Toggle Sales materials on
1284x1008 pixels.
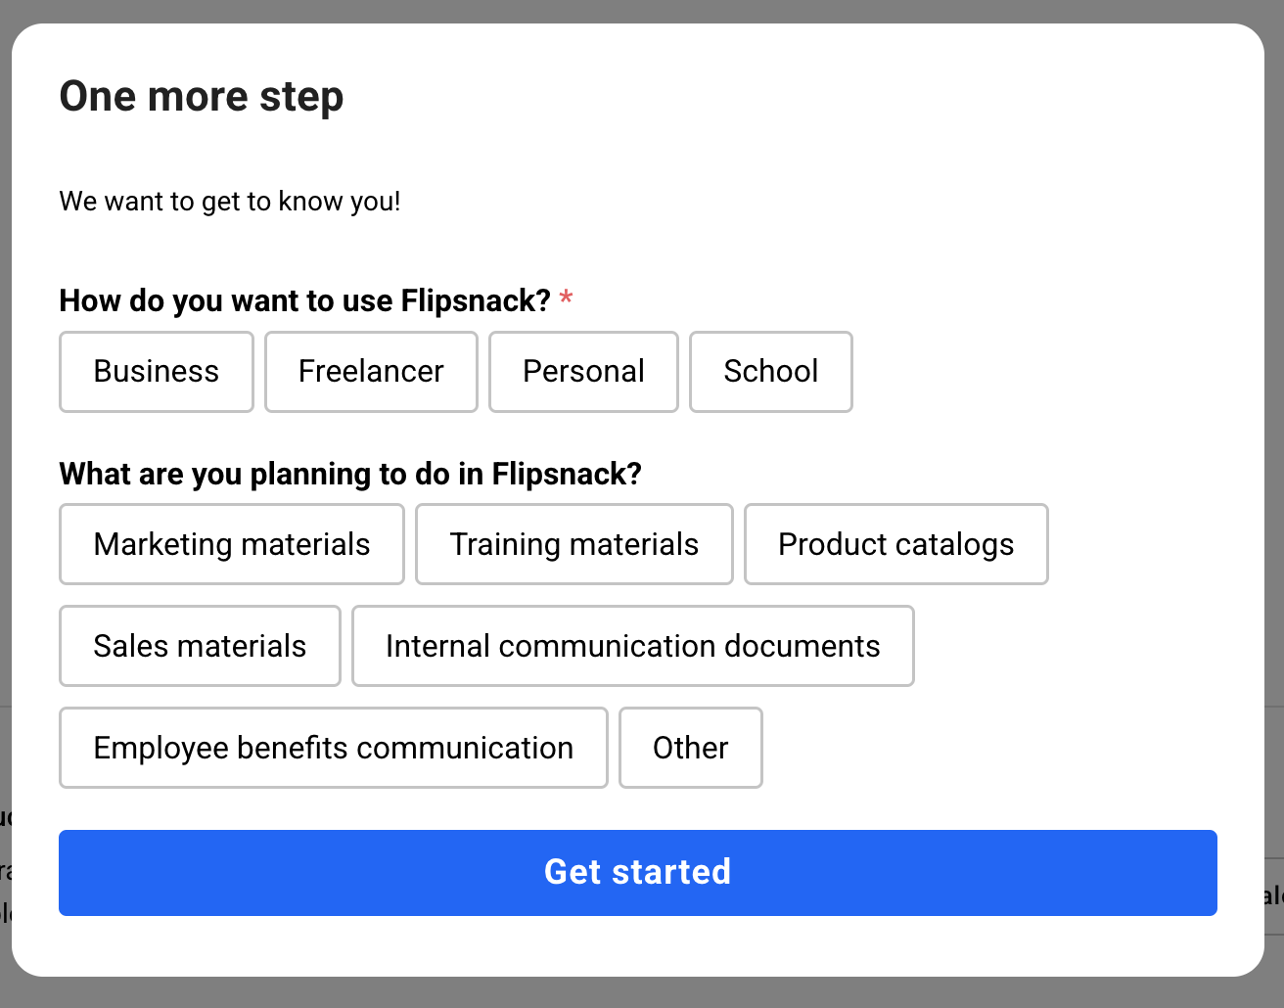tap(200, 646)
